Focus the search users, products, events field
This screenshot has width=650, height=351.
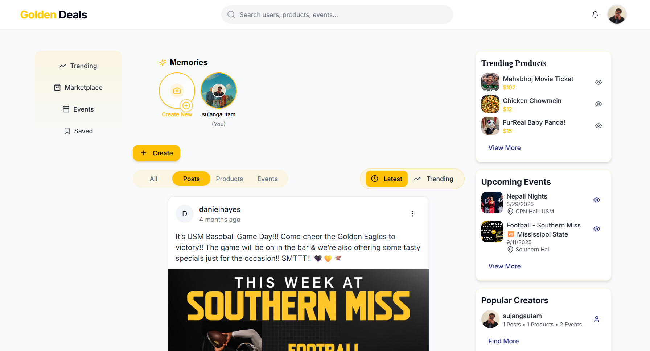[x=337, y=14]
